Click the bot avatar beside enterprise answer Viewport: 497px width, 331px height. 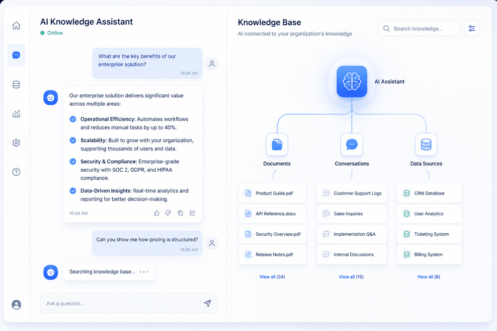coord(51,98)
